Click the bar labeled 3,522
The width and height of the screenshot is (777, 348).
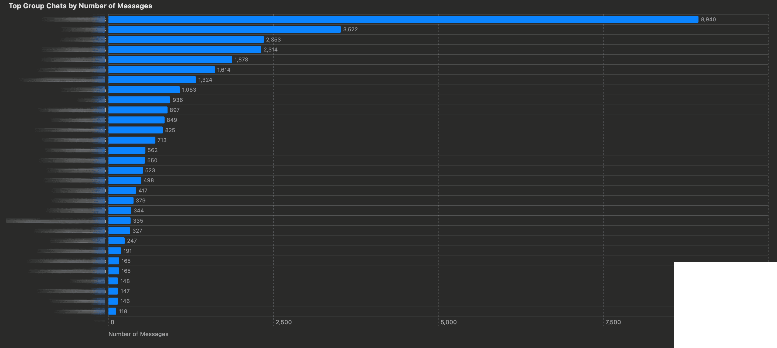[225, 29]
